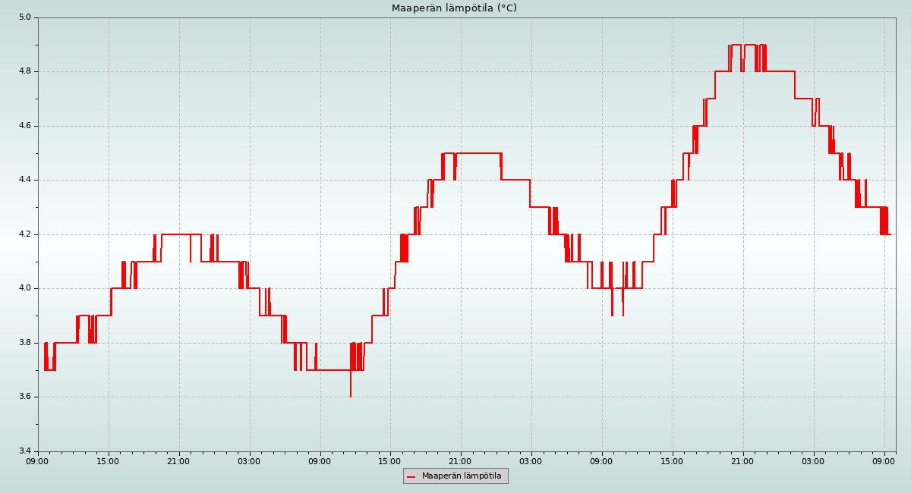The width and height of the screenshot is (911, 493).
Task: Click the last 21:00 x-axis label
Action: [x=742, y=460]
